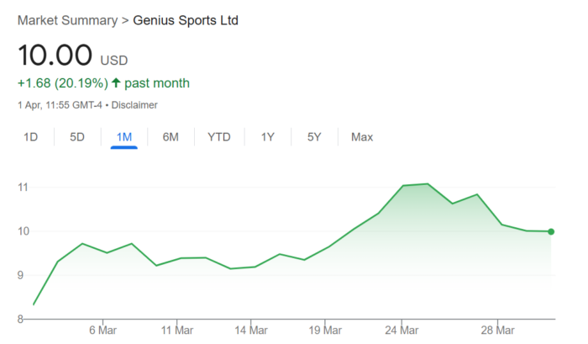Click the 11 value on the price axis
The height and width of the screenshot is (344, 588).
[24, 187]
